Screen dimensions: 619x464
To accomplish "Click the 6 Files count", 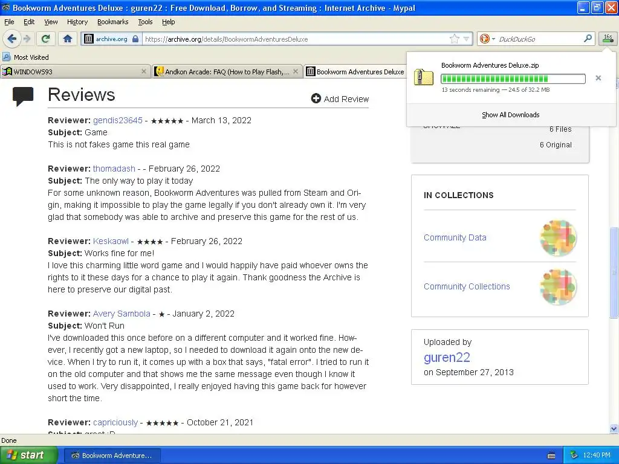I will (x=560, y=129).
